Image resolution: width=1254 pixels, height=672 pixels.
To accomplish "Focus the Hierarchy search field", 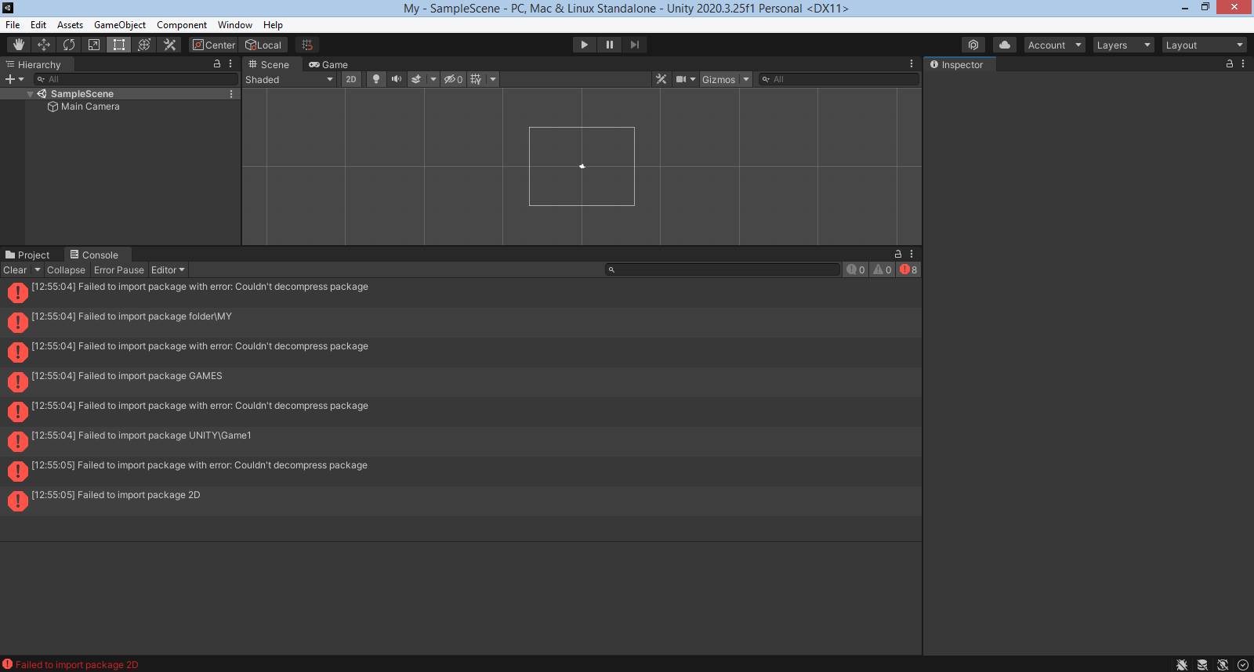I will pyautogui.click(x=136, y=79).
